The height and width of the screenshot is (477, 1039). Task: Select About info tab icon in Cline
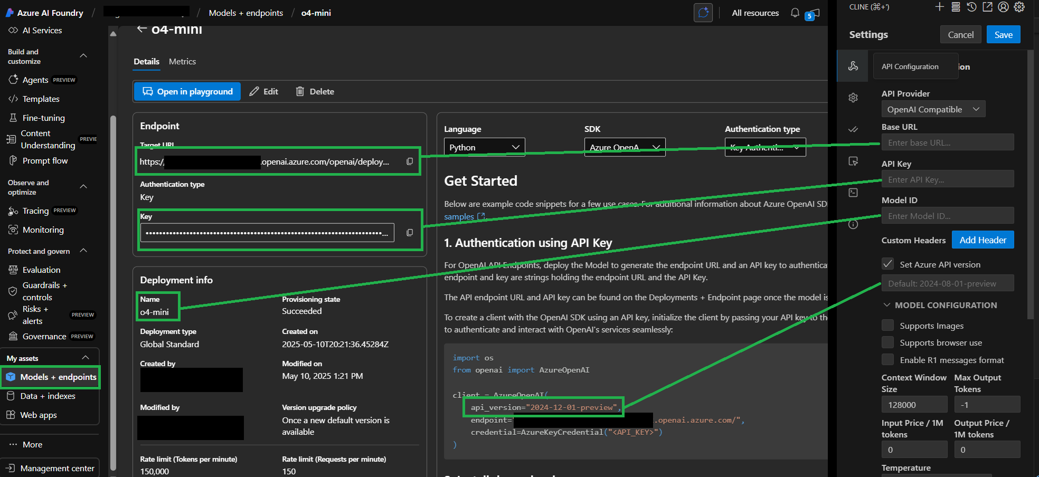[x=853, y=224]
